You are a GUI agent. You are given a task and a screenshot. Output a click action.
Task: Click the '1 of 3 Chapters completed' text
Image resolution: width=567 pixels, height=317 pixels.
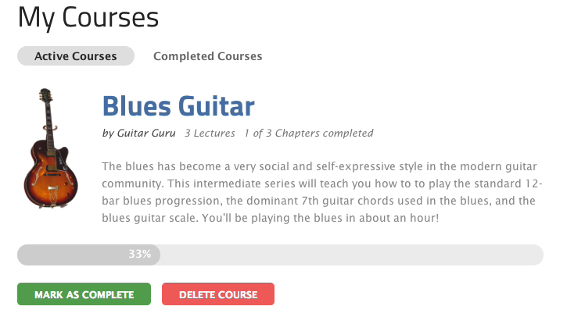click(x=308, y=134)
